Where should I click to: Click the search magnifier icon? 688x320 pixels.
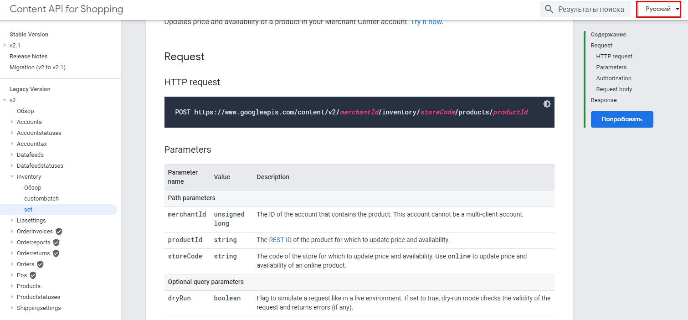coord(549,9)
